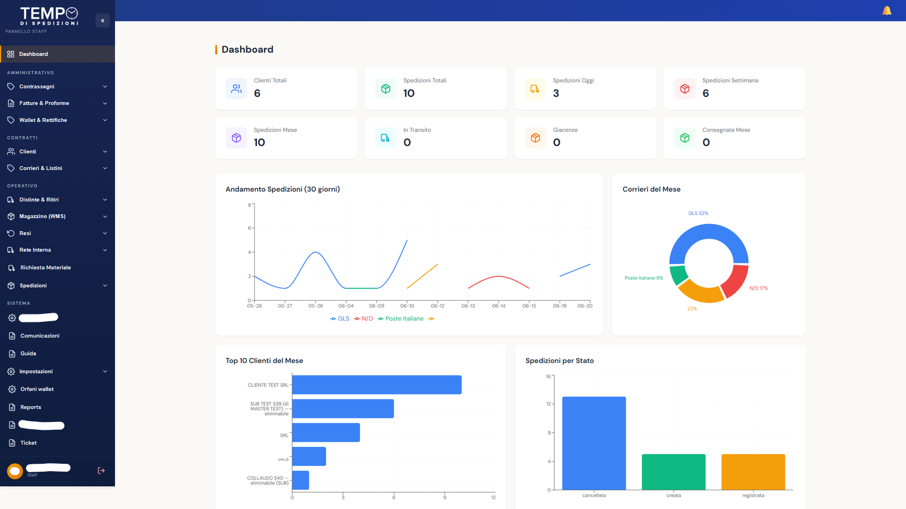The width and height of the screenshot is (906, 509).
Task: Open notifications bell icon
Action: click(x=887, y=11)
